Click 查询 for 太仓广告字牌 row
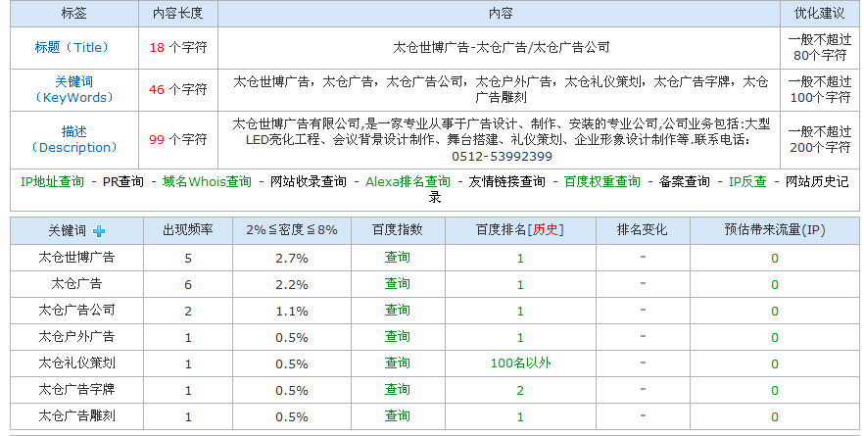 coord(398,390)
